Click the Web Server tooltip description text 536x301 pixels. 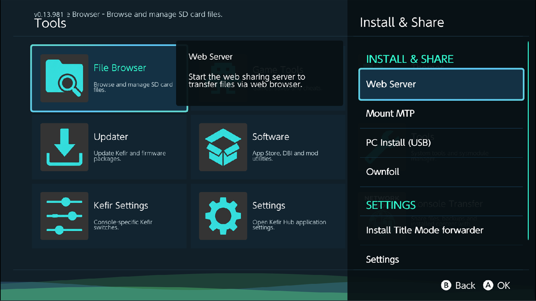pos(247,80)
